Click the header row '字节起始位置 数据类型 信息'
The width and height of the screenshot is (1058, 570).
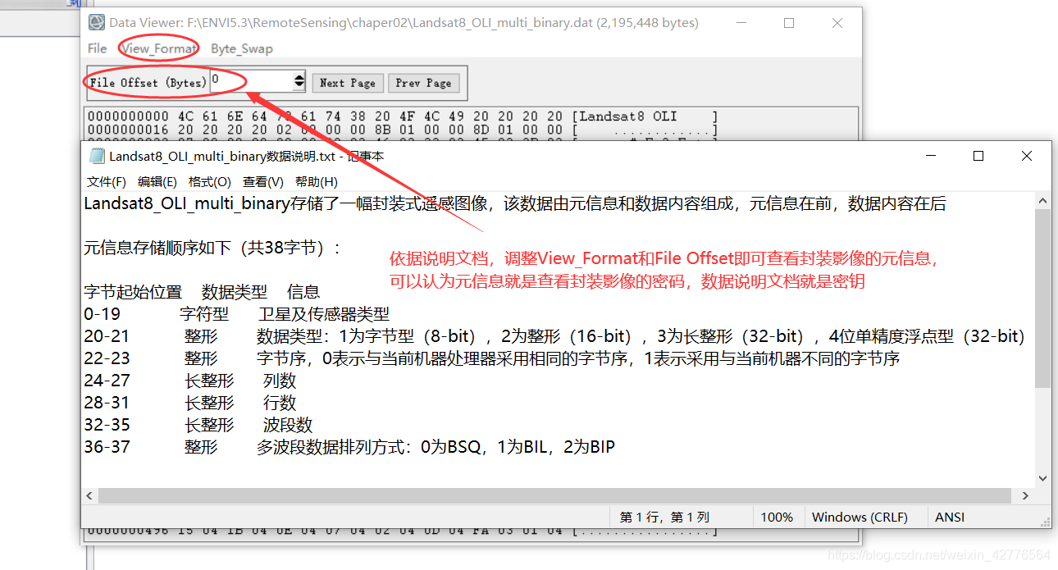[202, 292]
